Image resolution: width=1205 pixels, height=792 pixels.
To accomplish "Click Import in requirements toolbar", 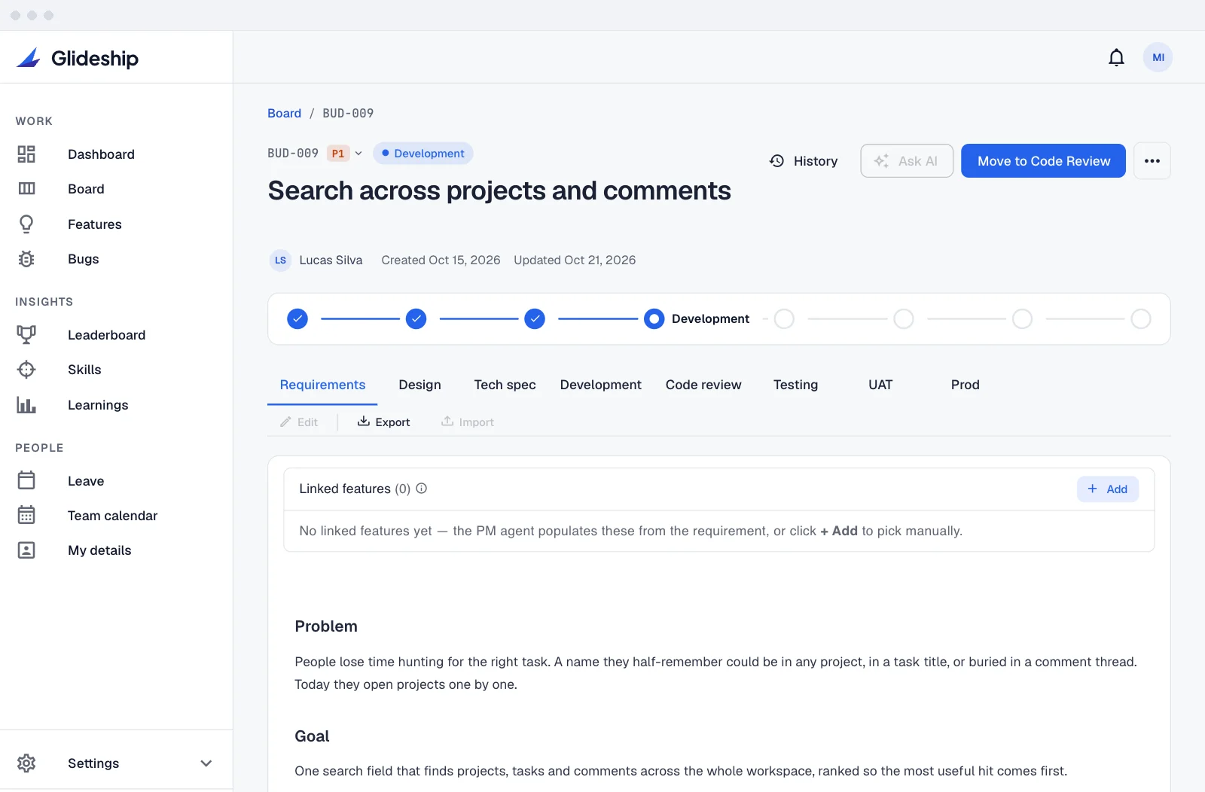I will 468,422.
